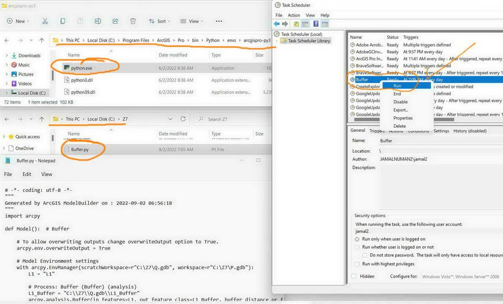Click the Copy icon in Explorer toolbar
The width and height of the screenshot is (503, 304).
pos(62,21)
